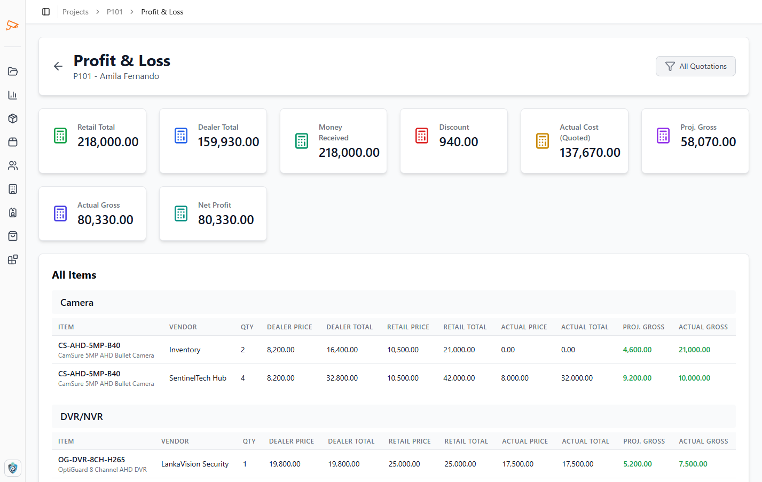Click the CCTV camera app logo
Image resolution: width=762 pixels, height=482 pixels.
click(x=12, y=25)
